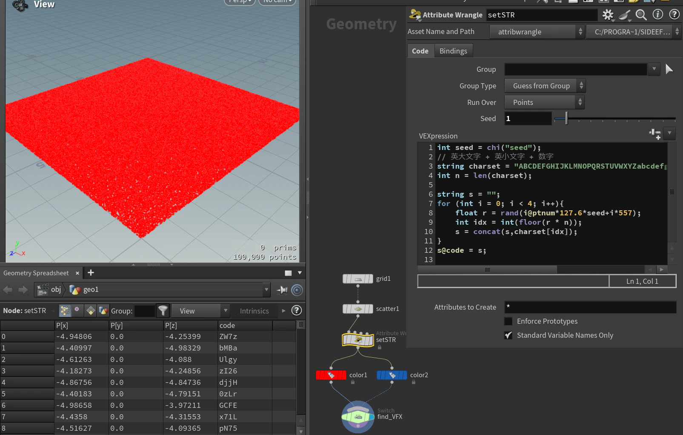Click the Houdini logo beside View
Viewport: 683px width, 435px height.
pos(20,5)
